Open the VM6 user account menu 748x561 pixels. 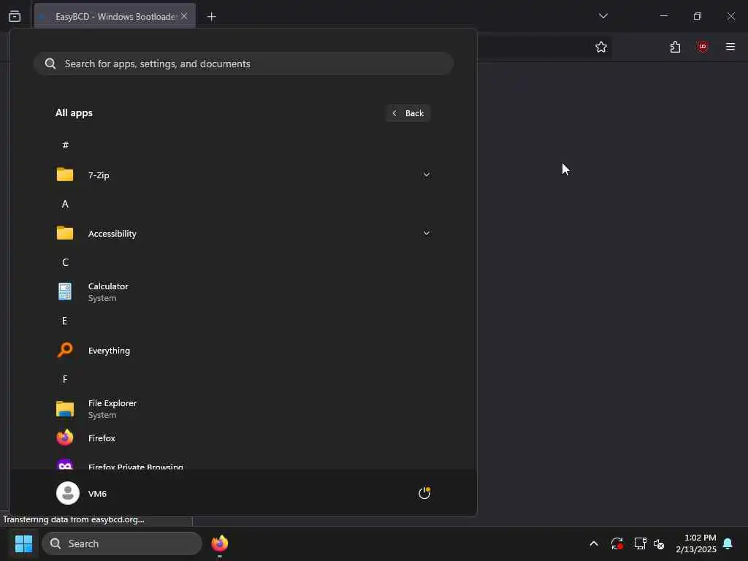coord(82,493)
